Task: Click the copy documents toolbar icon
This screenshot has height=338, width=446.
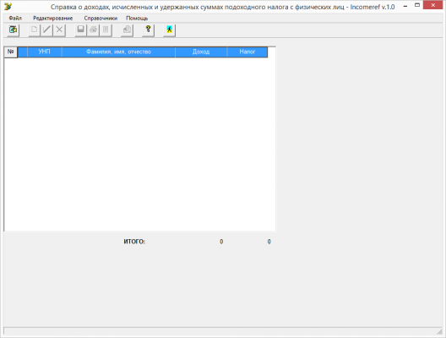Action: click(127, 30)
